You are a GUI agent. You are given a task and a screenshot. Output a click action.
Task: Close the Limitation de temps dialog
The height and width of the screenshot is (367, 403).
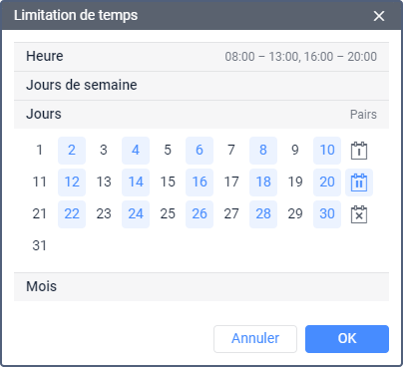379,16
